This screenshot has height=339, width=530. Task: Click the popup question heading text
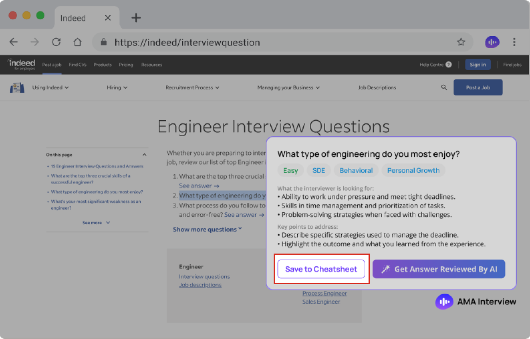(368, 154)
